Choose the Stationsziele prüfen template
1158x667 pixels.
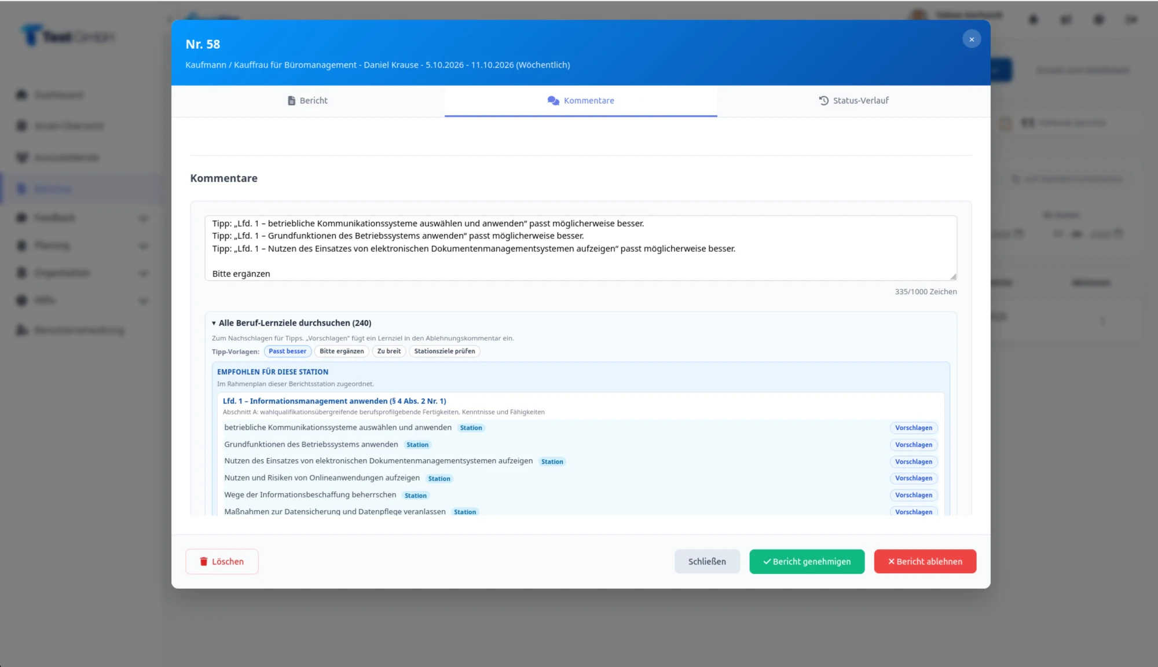click(x=445, y=351)
